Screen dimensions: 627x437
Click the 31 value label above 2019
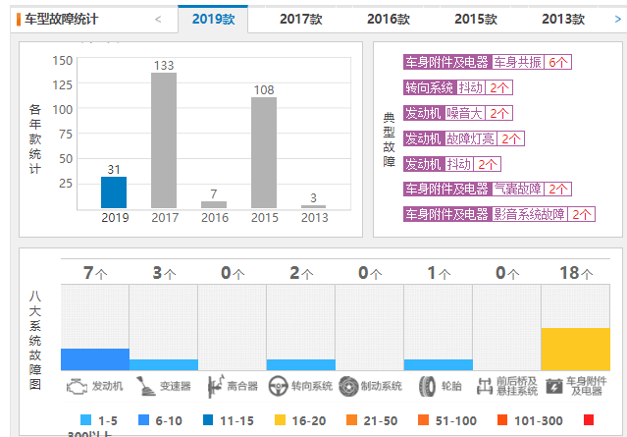click(x=114, y=170)
